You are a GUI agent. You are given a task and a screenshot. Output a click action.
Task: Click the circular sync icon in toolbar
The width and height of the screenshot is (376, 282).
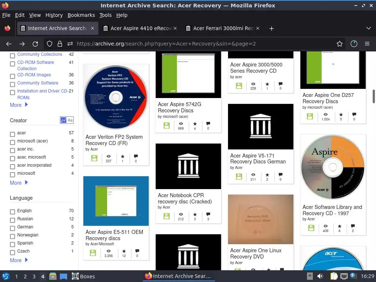pyautogui.click(x=354, y=44)
